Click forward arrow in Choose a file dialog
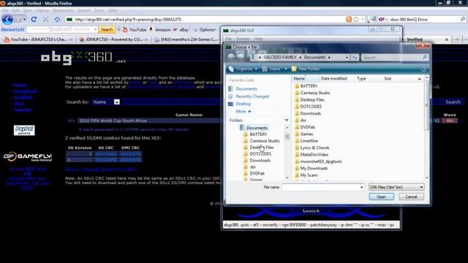The width and height of the screenshot is (468, 263). [x=241, y=57]
